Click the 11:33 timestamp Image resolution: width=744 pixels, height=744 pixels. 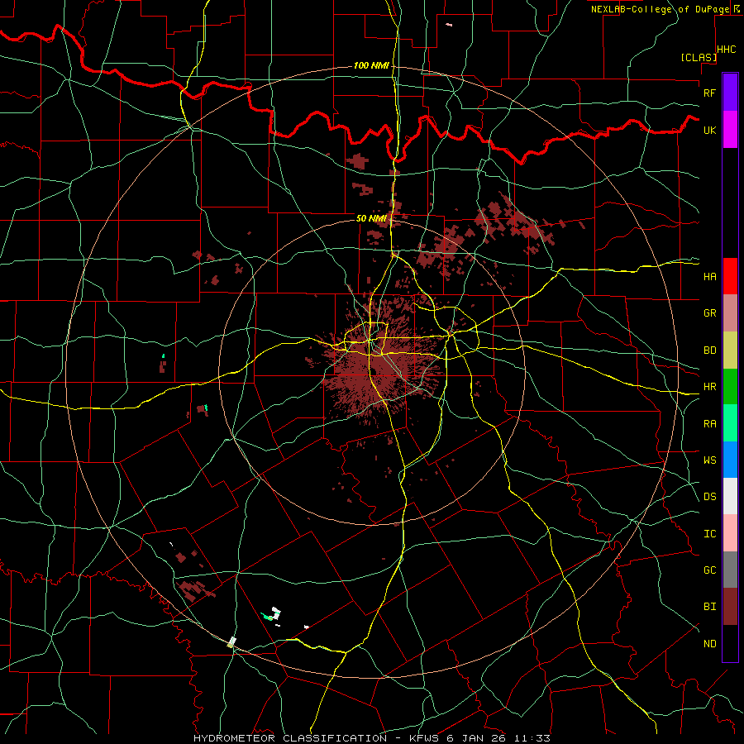tap(531, 738)
